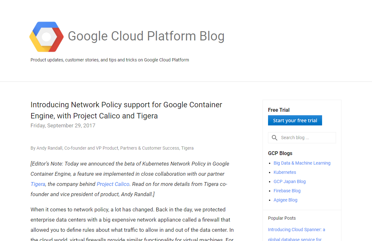
Task: Open the Project Calico hyperlink
Action: pos(113,184)
